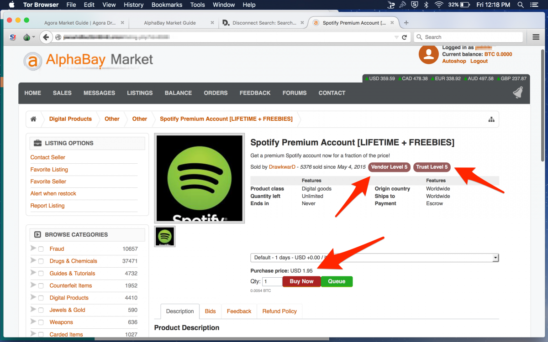Click the home icon in the breadcrumb
The width and height of the screenshot is (548, 342).
tap(33, 119)
